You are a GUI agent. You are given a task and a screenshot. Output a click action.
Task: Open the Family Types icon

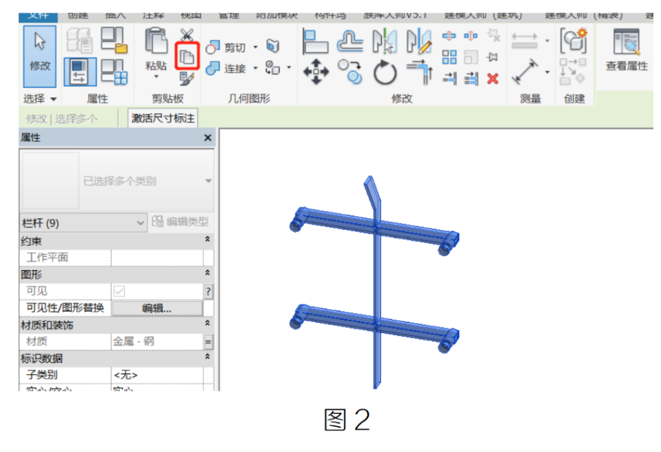(x=114, y=72)
